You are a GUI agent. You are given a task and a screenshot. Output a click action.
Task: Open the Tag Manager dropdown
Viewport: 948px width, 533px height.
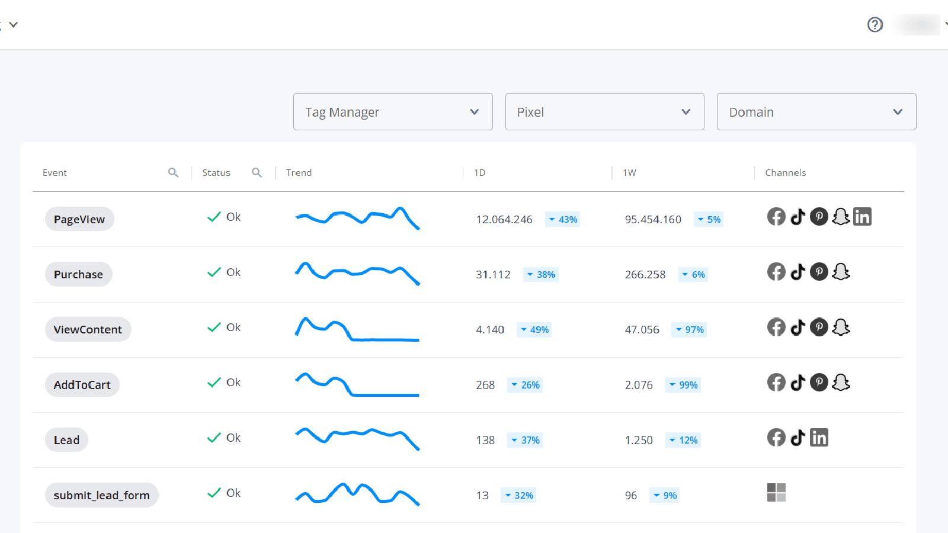point(393,111)
